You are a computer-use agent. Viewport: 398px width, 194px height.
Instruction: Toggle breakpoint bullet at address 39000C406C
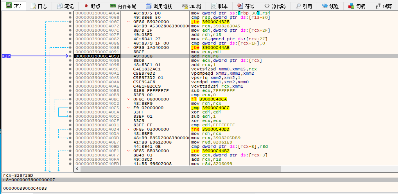70,22
